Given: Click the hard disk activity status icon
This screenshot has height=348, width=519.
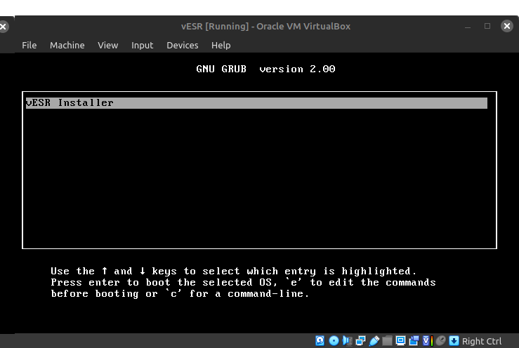Looking at the screenshot, I should [320, 341].
